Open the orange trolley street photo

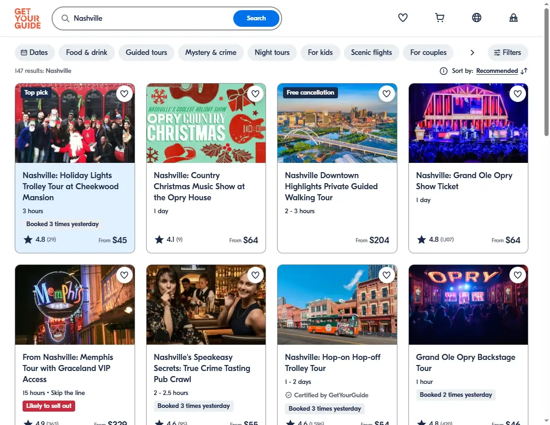click(337, 305)
